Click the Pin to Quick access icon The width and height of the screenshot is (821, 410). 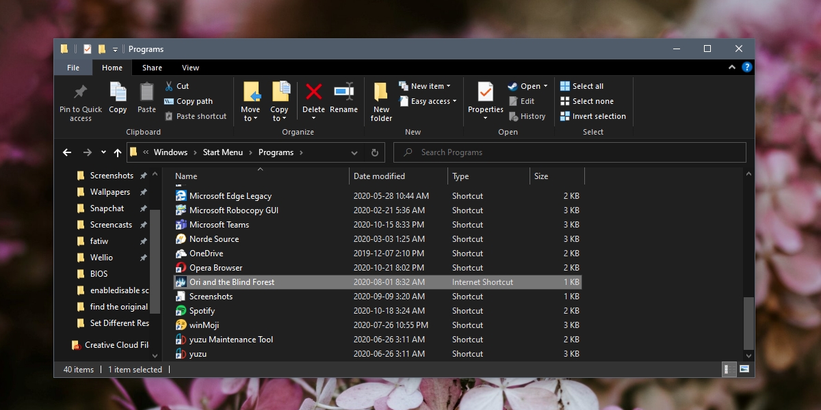(x=81, y=92)
